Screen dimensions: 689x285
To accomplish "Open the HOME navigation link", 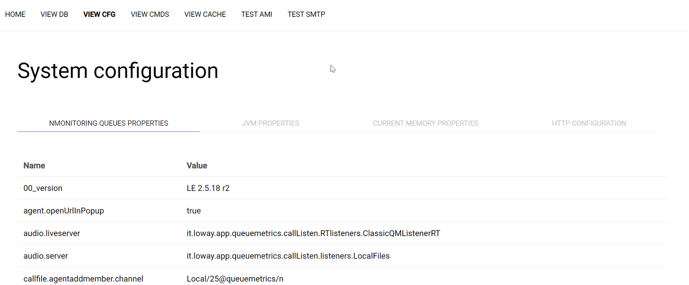I will pyautogui.click(x=15, y=14).
